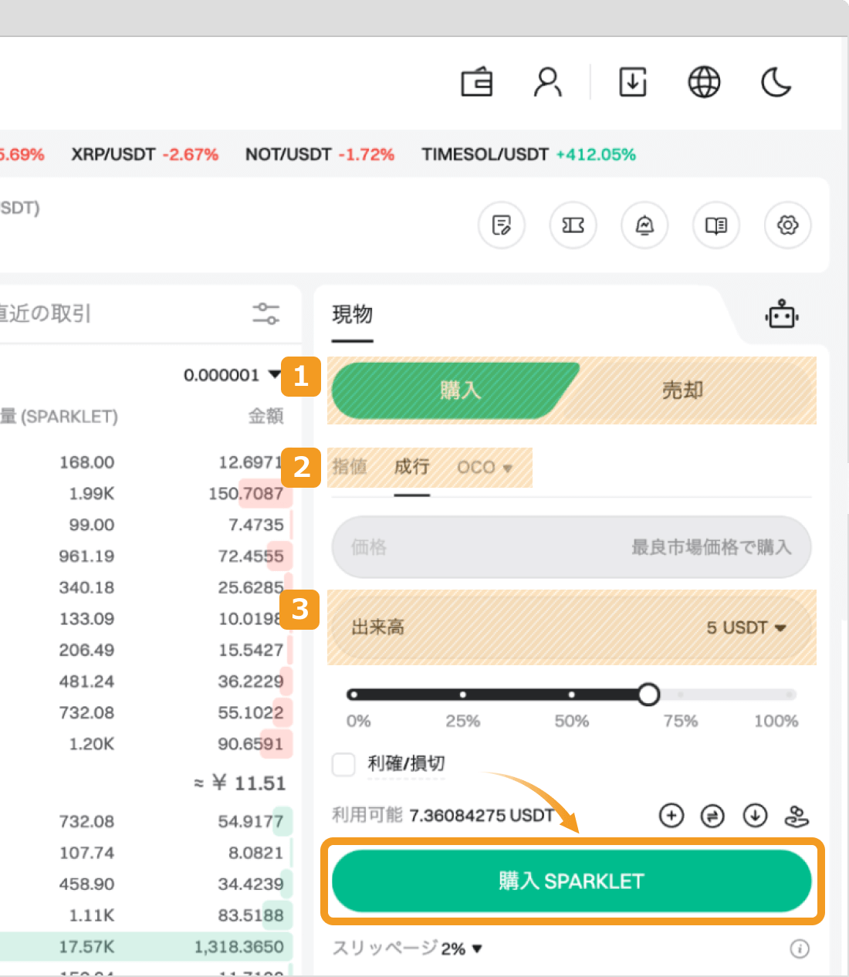Open the NOT/USDT ticker link

click(320, 154)
